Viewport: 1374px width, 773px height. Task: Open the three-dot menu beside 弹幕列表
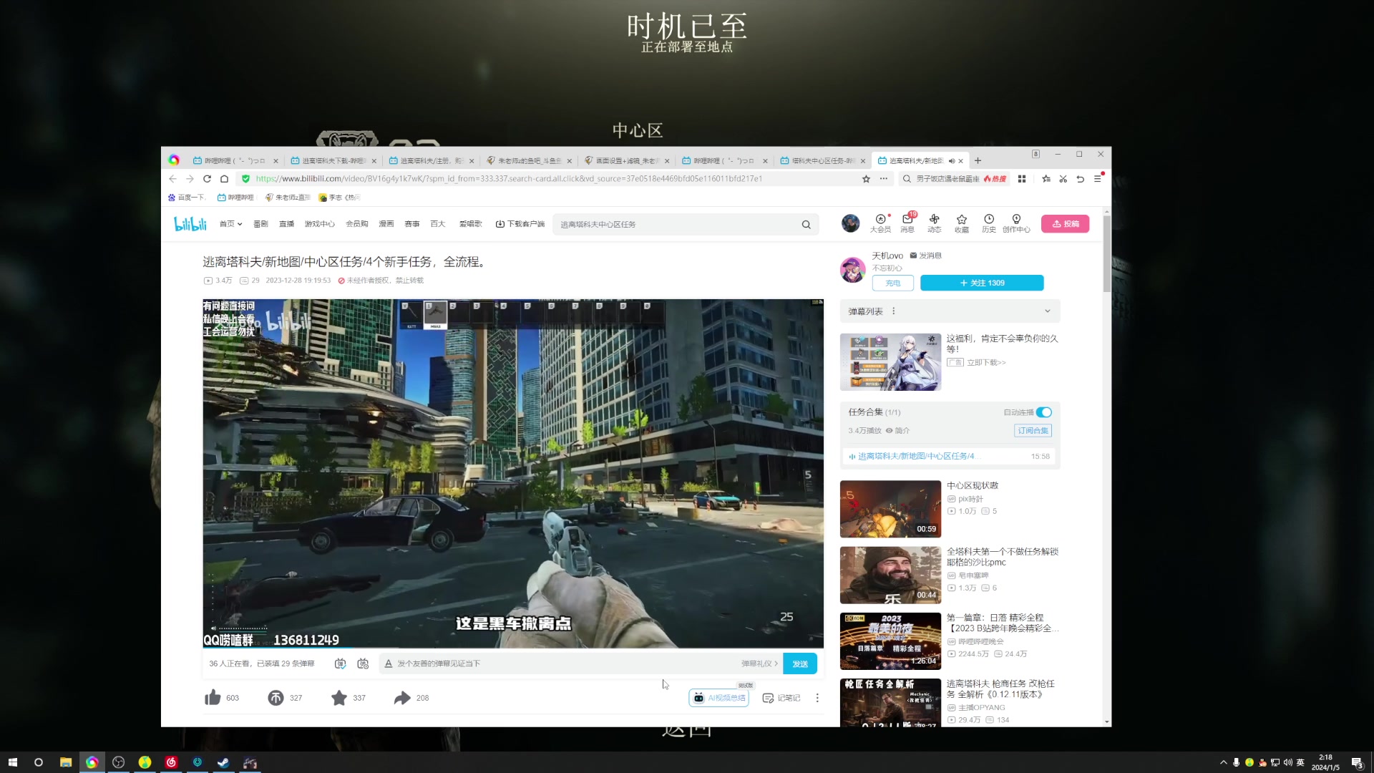[x=893, y=311]
